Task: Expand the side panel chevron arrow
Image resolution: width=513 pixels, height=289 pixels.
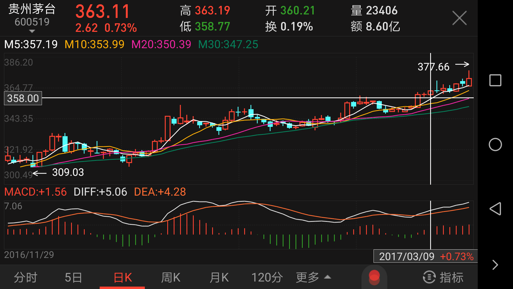Action: 495,265
